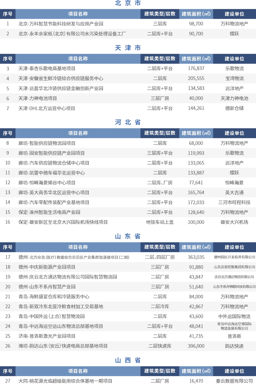
Task: Click 廊坊-固安智能供应链产业园项目 name
Action: click(x=51, y=153)
